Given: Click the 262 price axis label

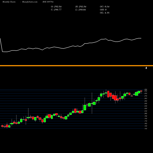Looking at the screenshot, I should 146,98.
